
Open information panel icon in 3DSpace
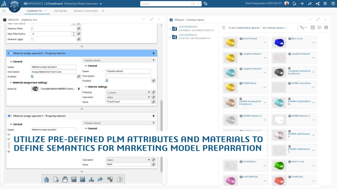click(326, 27)
